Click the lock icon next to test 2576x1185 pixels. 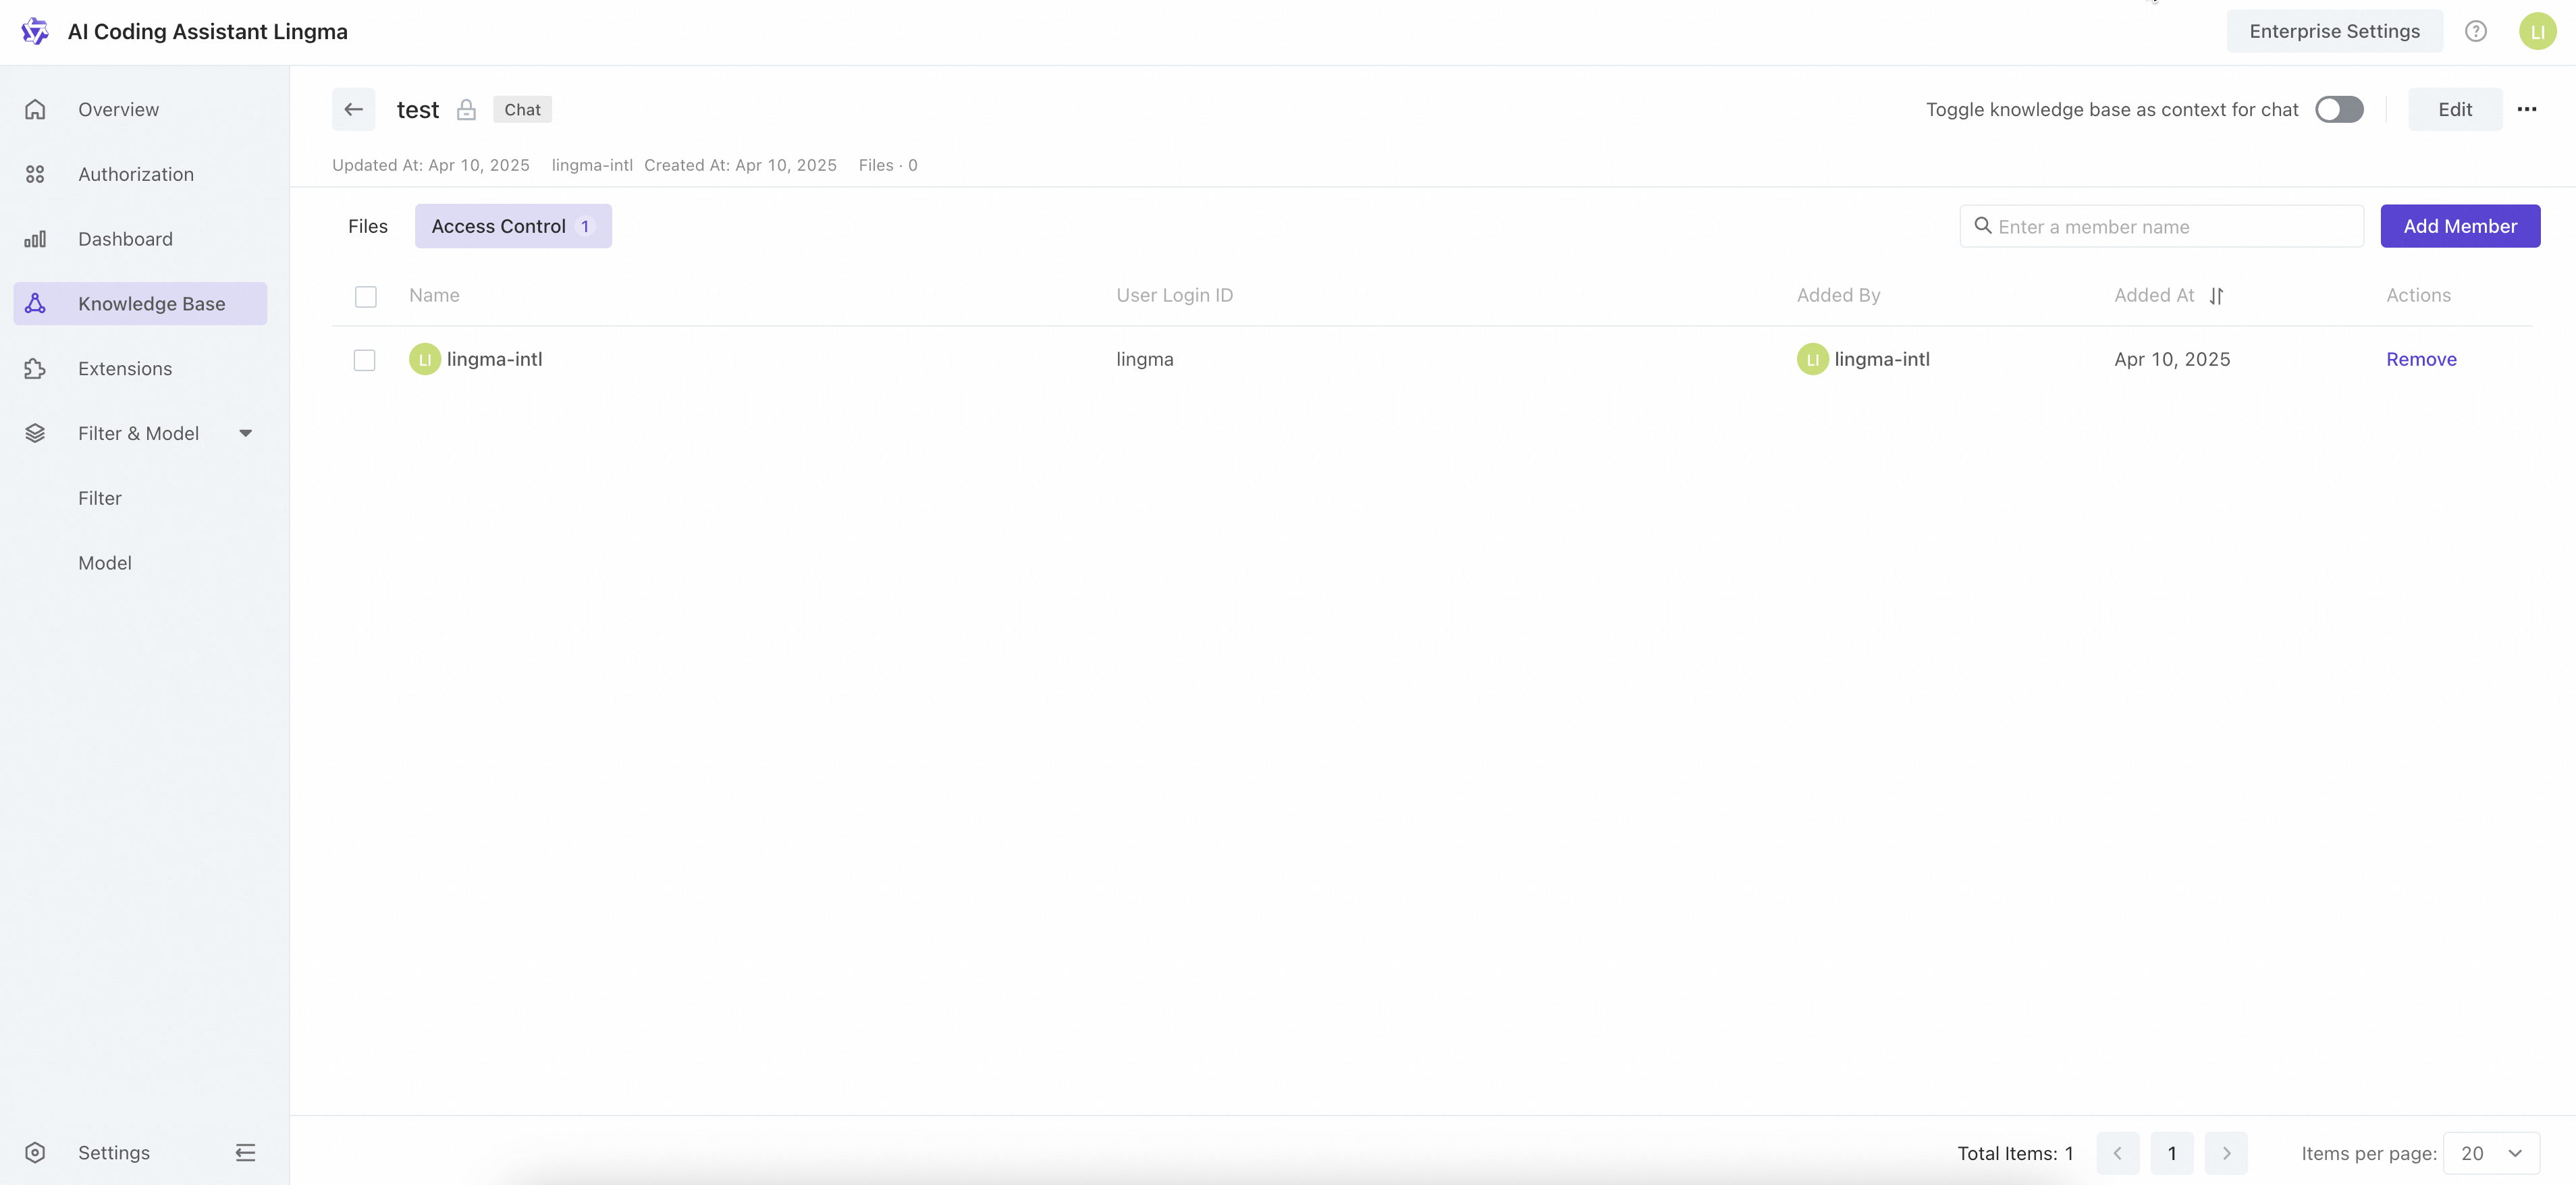[x=466, y=110]
